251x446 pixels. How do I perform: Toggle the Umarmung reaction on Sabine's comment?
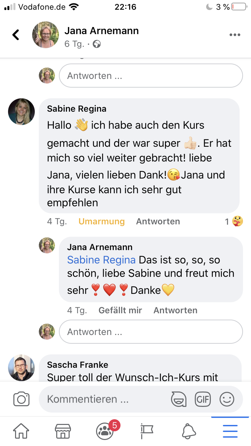click(101, 221)
